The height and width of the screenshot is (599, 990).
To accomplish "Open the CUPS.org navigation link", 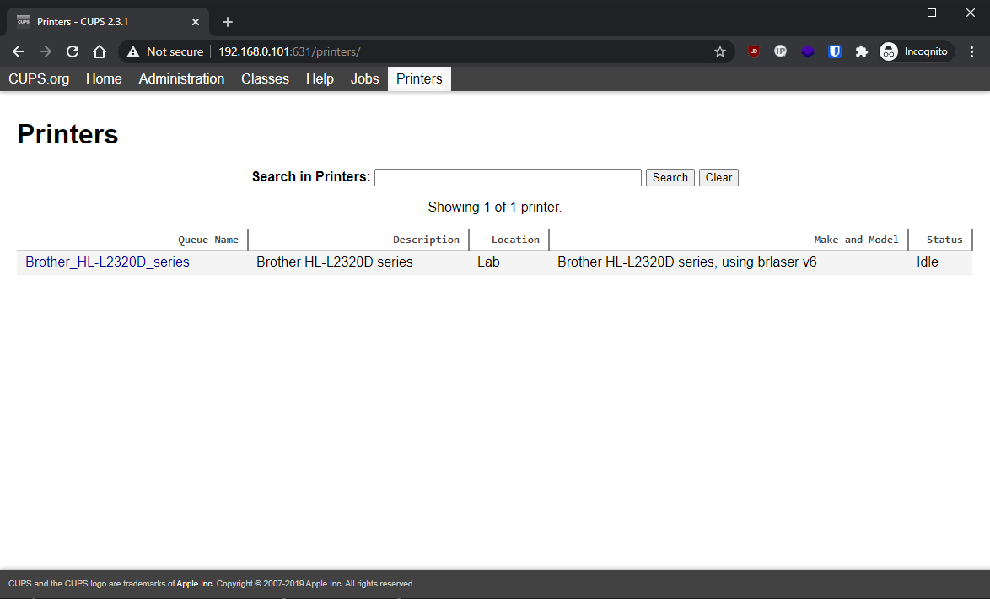I will 39,79.
